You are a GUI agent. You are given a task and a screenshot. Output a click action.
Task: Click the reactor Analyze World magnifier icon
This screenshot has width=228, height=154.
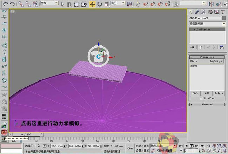(4, 125)
